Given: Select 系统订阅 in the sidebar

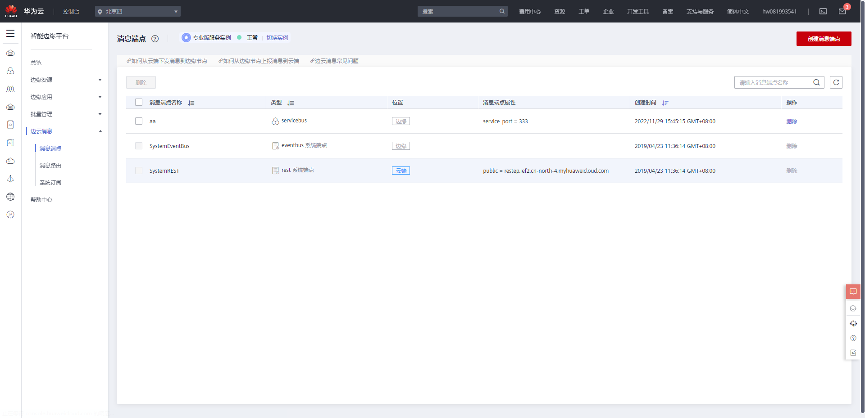Looking at the screenshot, I should (x=50, y=182).
